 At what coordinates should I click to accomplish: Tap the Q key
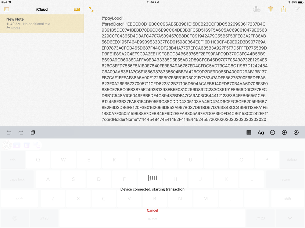38,160
